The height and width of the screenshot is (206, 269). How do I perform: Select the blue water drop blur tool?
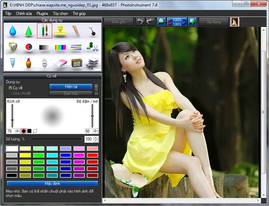(13, 31)
